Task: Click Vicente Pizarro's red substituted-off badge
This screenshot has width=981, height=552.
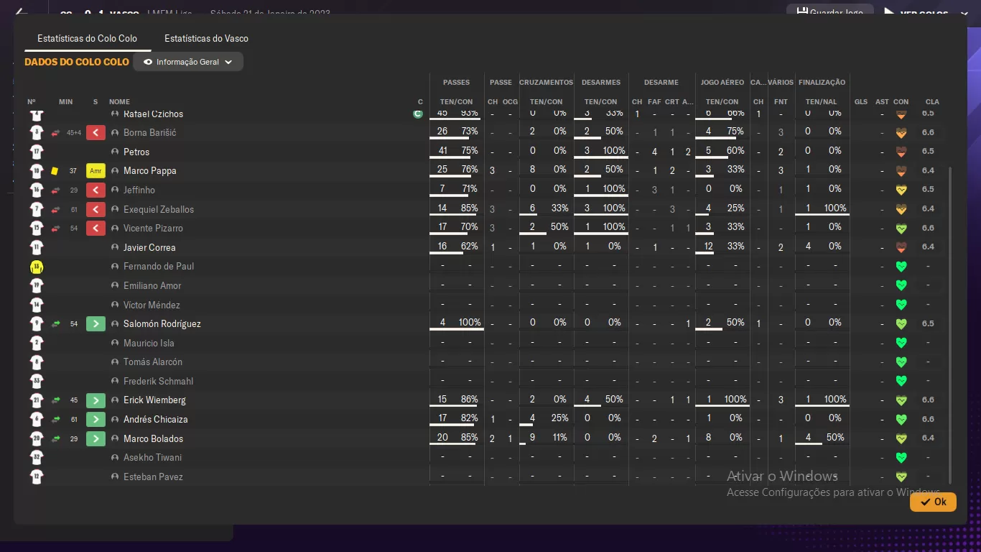Action: tap(96, 228)
